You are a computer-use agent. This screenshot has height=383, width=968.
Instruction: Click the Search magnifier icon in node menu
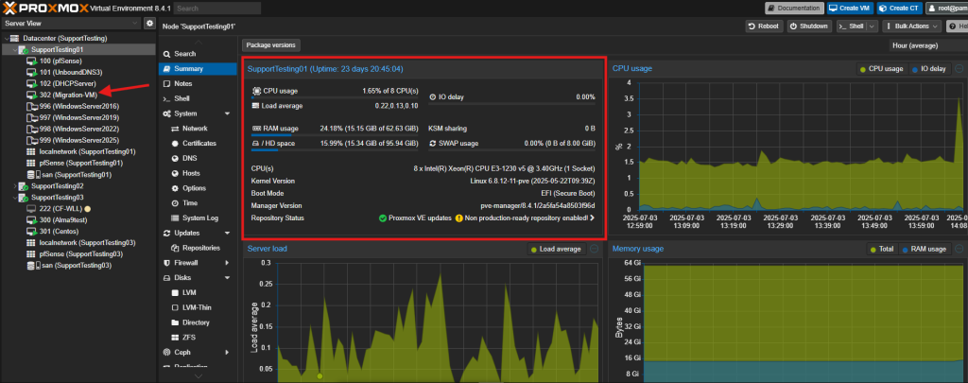click(x=166, y=54)
